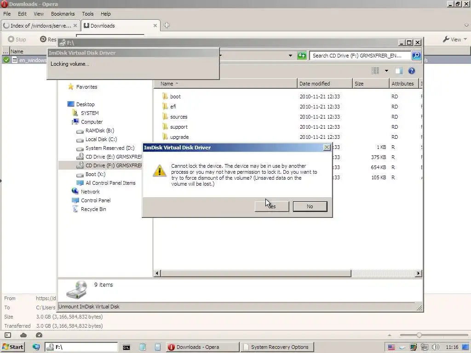Open the File menu in Opera
471x353 pixels.
(7, 14)
